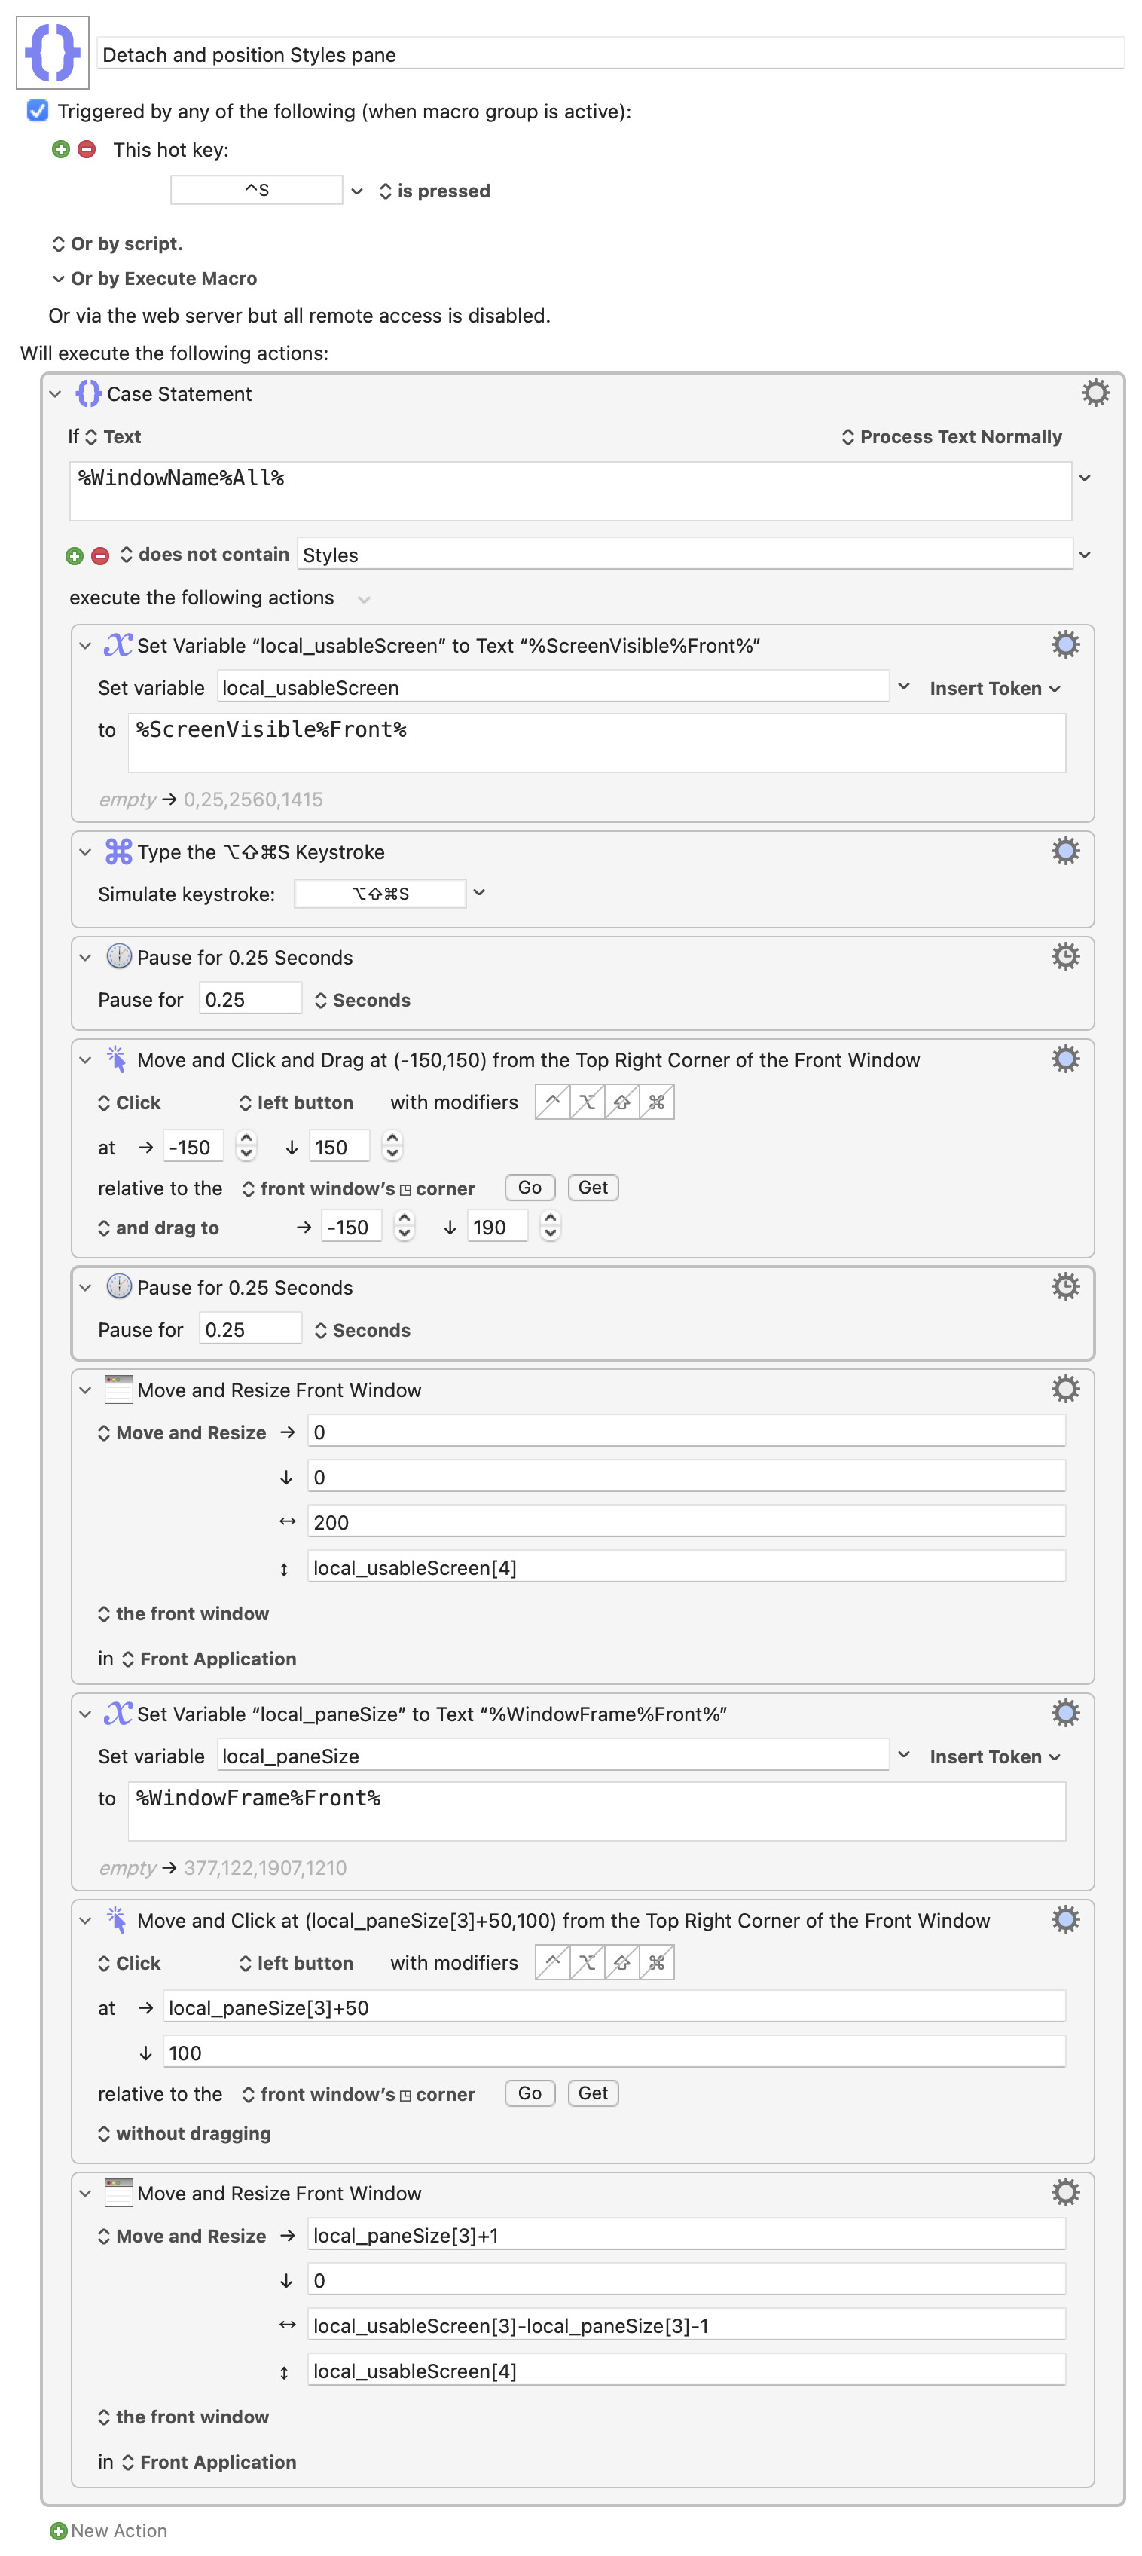Click the clock icon of second Pause action
Viewport: 1142px width, 2556px height.
pyautogui.click(x=118, y=1287)
